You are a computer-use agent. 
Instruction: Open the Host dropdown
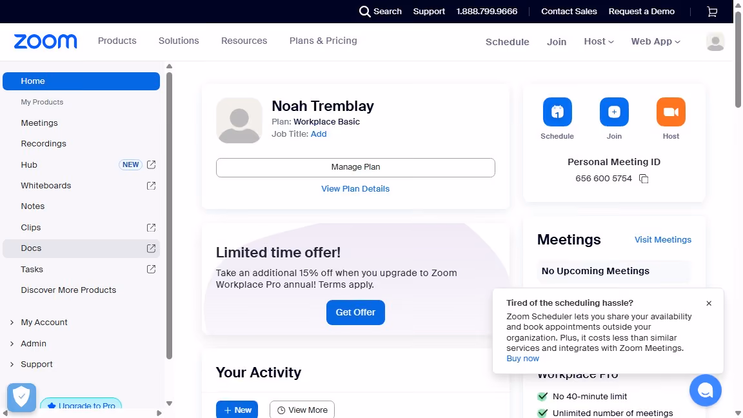(599, 42)
